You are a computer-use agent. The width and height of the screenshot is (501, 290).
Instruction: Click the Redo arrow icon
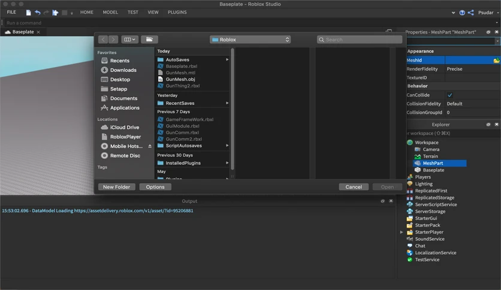[46, 13]
